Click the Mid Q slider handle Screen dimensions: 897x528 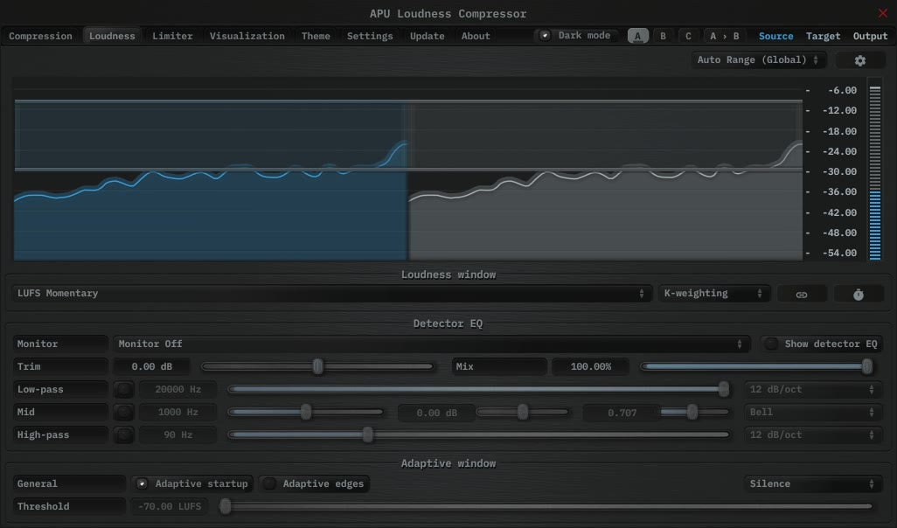(x=692, y=412)
